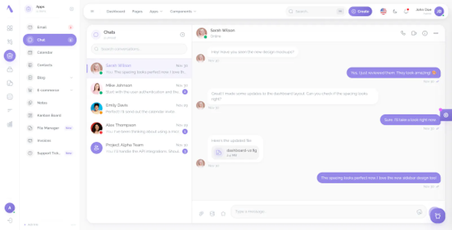
Task: Click the unread badge on the Email item
Action: tap(70, 27)
